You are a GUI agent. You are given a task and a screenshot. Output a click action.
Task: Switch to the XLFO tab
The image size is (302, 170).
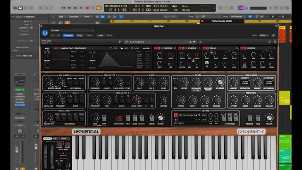coord(47,48)
